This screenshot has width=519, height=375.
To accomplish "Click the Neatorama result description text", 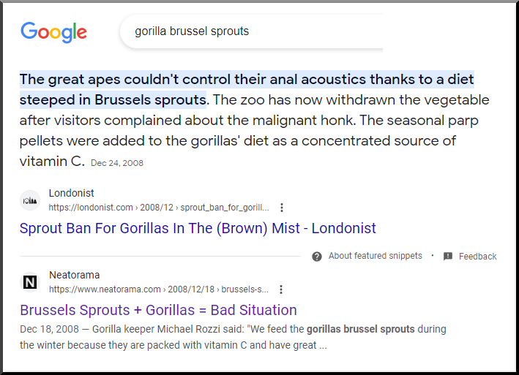I will (x=233, y=337).
